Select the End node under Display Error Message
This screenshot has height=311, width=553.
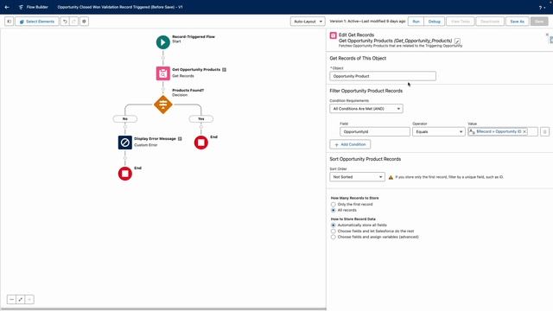pyautogui.click(x=124, y=174)
